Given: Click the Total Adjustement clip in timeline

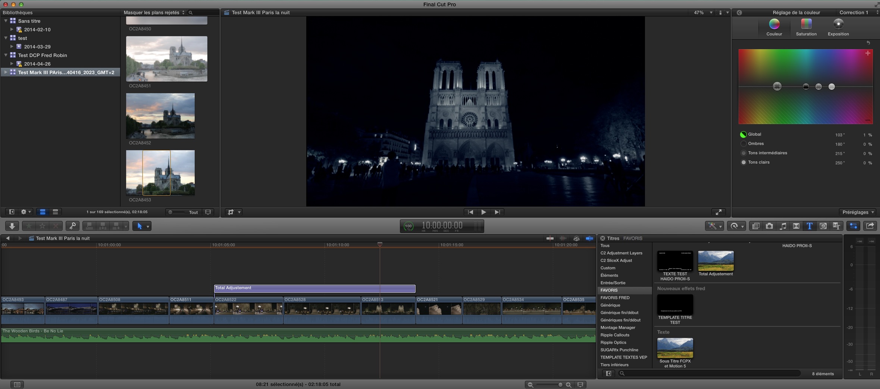Looking at the screenshot, I should [x=314, y=288].
